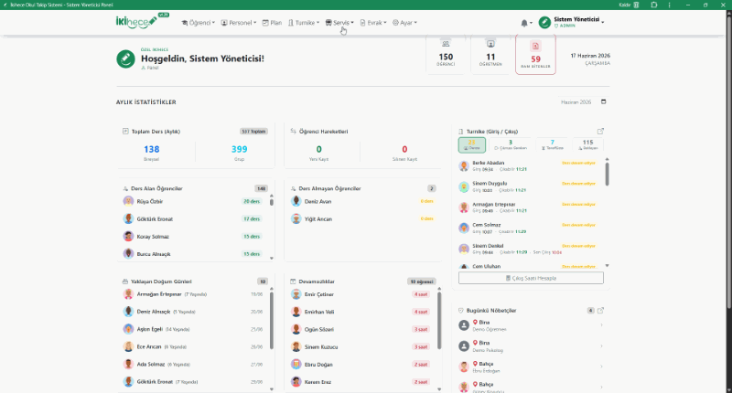Open the Servis menu
The width and height of the screenshot is (732, 393).
tap(339, 22)
